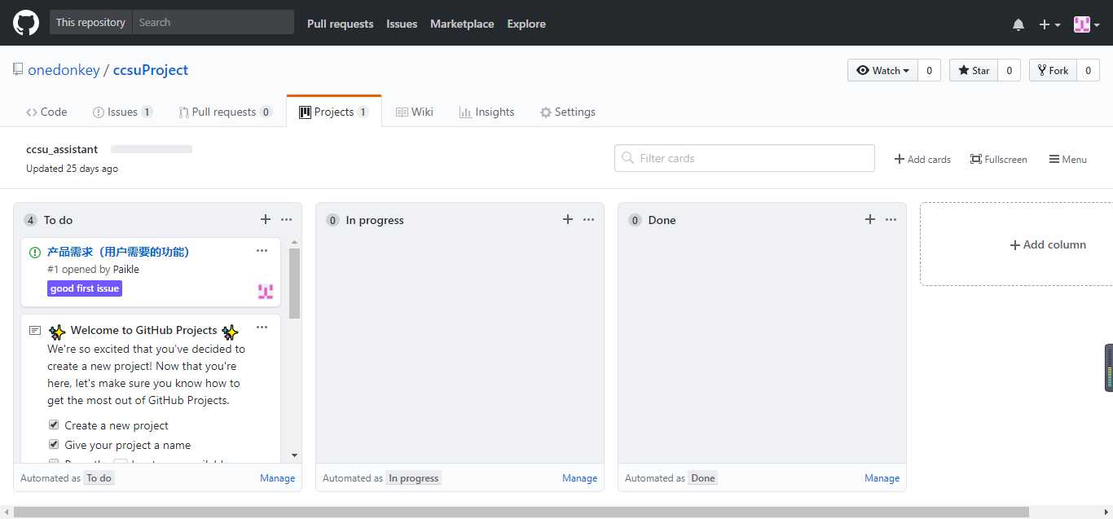Switch to the Wiki tab

pyautogui.click(x=414, y=112)
